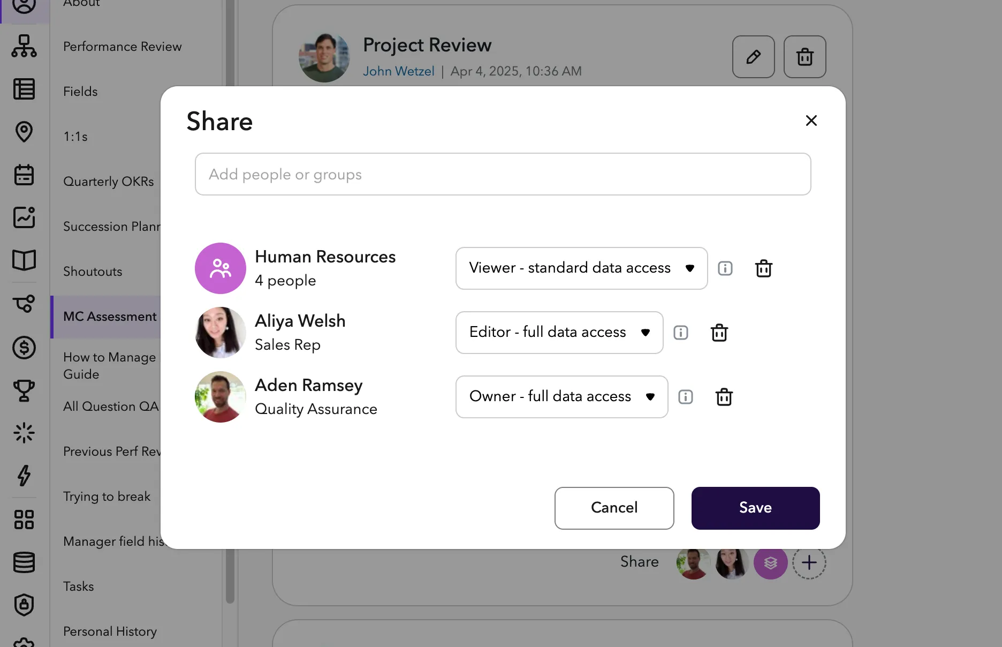Open the shield security sidebar icon
This screenshot has height=647, width=1002.
(24, 605)
